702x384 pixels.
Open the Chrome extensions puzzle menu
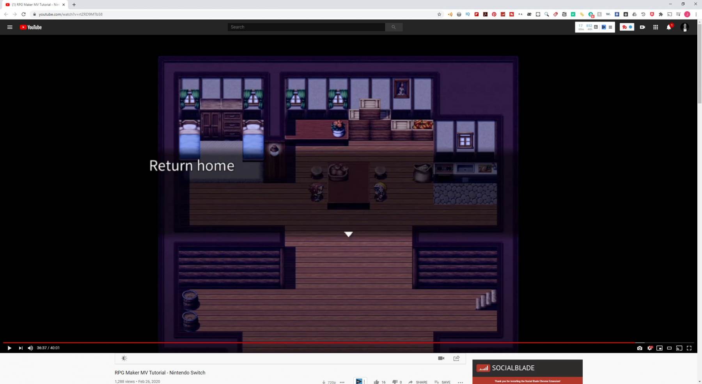[x=661, y=14]
